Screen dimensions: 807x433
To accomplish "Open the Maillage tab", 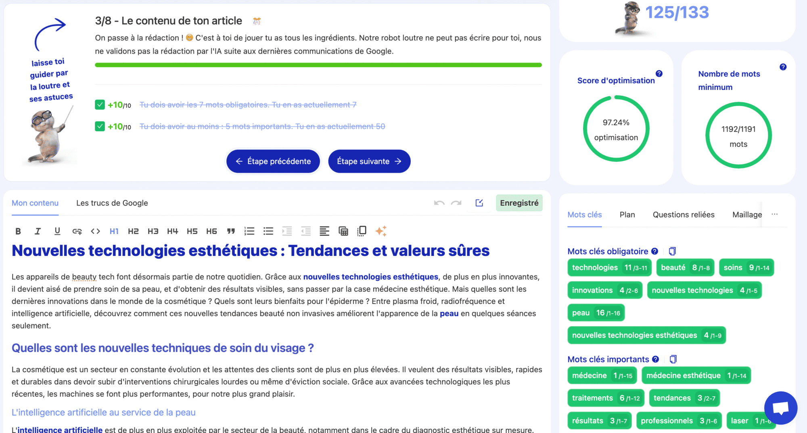I will [x=747, y=215].
